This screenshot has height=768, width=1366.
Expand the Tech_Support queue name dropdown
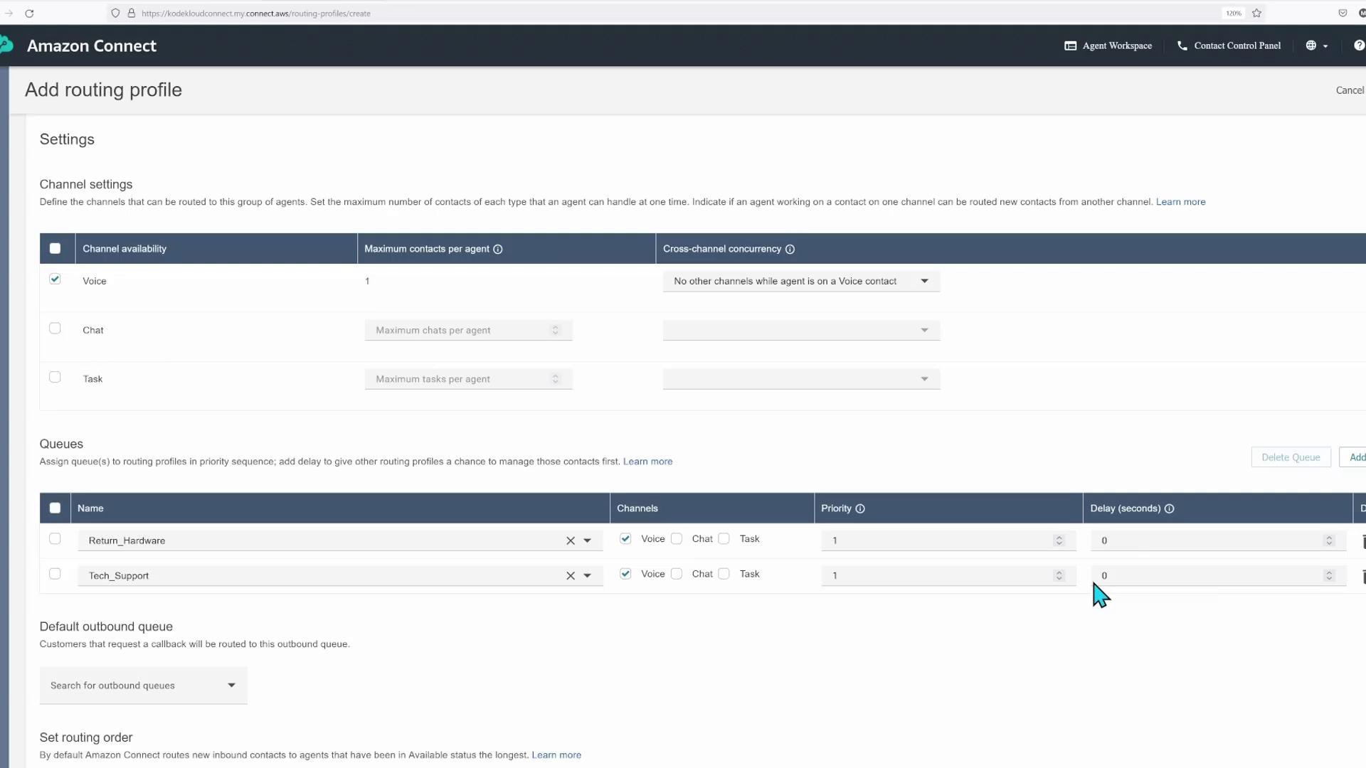click(588, 576)
